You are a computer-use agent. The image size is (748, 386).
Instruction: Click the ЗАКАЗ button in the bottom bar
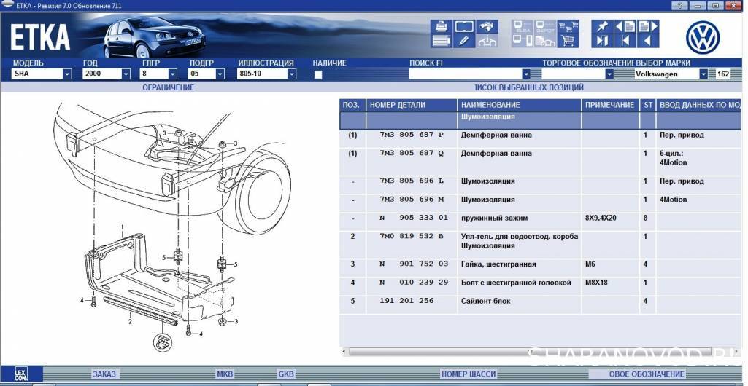[x=104, y=374]
